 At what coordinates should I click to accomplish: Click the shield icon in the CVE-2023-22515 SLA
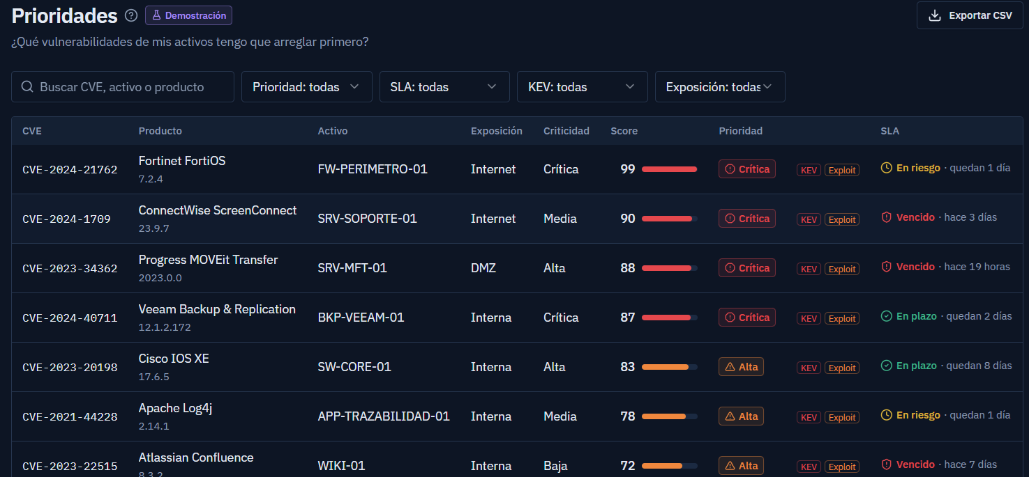click(887, 464)
